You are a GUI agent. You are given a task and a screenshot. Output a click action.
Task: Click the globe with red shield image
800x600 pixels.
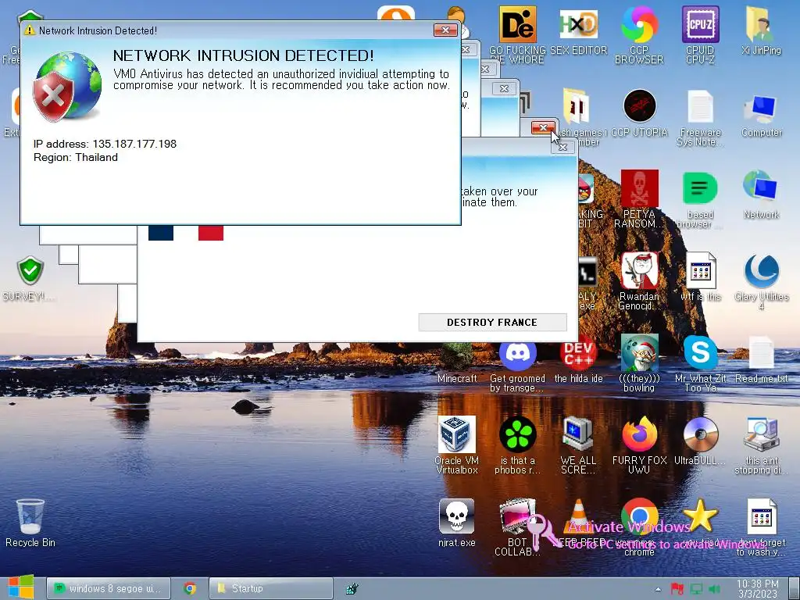coord(67,86)
